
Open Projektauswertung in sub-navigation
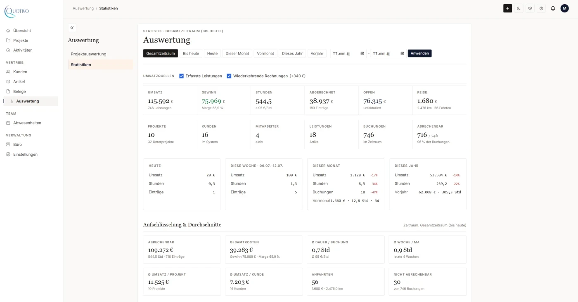[x=100, y=54]
